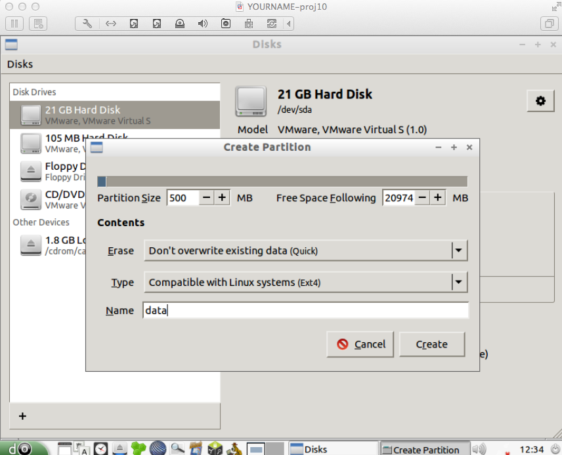This screenshot has width=562, height=455.
Task: Enter VMware full screen mode
Action: click(x=555, y=7)
